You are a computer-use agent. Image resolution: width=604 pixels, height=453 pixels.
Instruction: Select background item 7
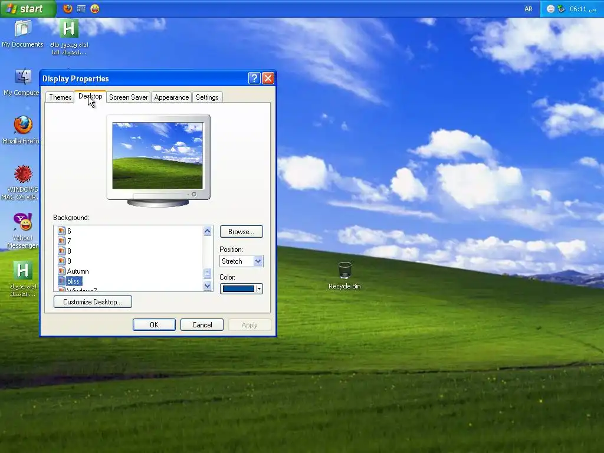click(69, 241)
